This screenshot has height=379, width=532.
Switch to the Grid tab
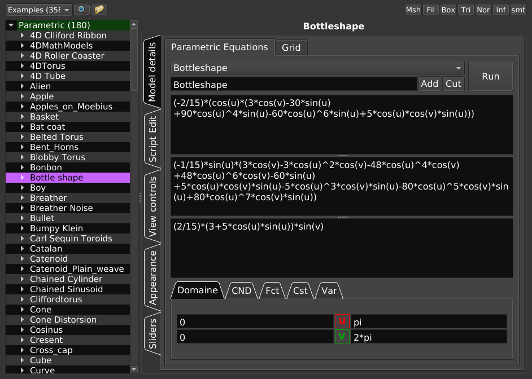[291, 47]
